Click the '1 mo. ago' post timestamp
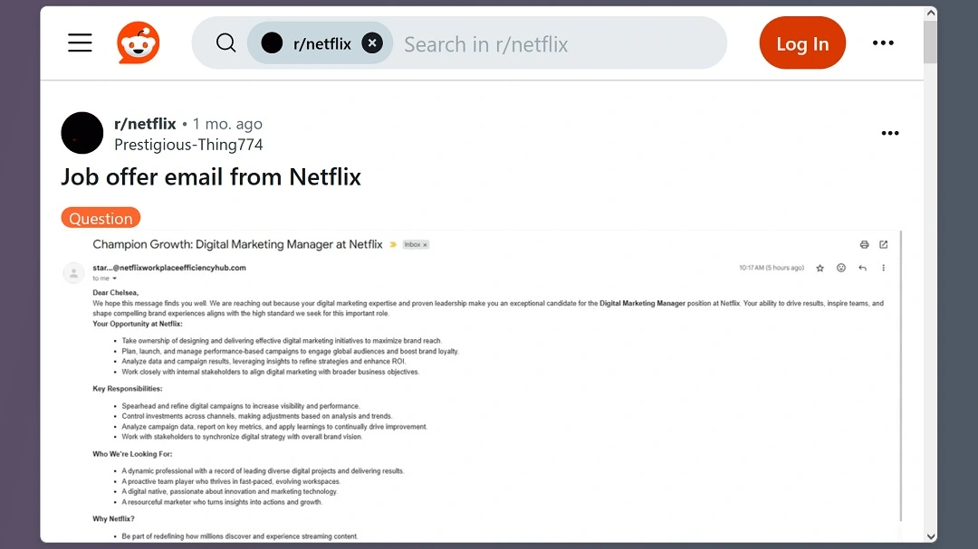 tap(227, 124)
